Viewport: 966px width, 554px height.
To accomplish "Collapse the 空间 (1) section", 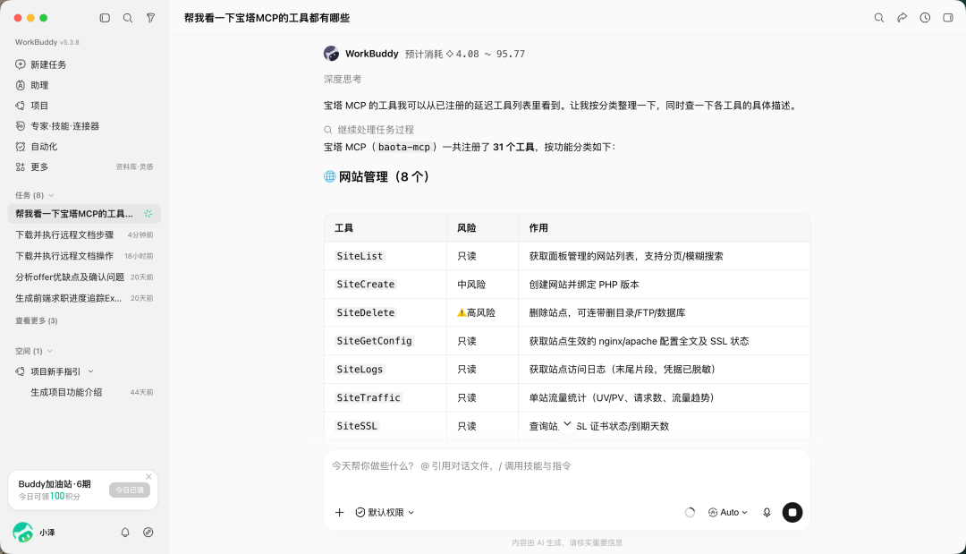I will click(x=33, y=351).
